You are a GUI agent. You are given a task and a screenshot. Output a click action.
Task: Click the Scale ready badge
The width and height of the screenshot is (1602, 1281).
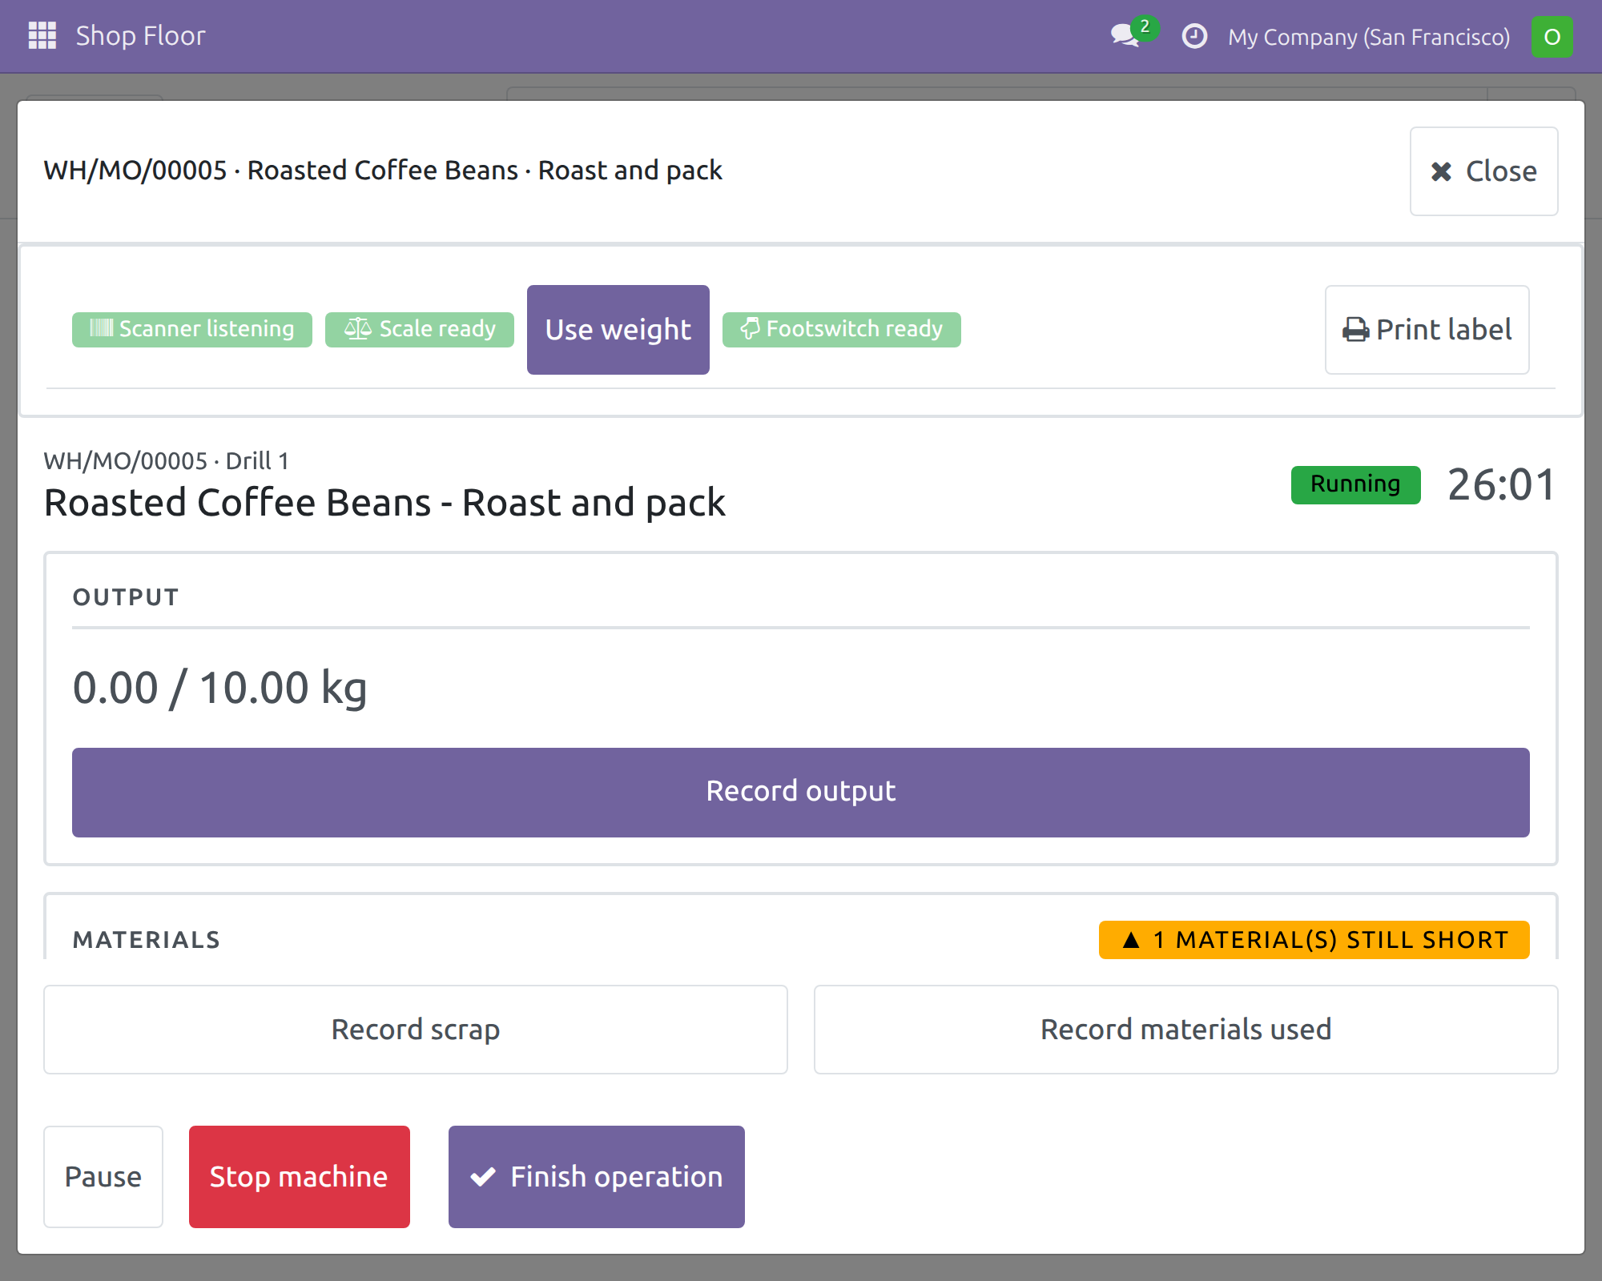pyautogui.click(x=420, y=329)
